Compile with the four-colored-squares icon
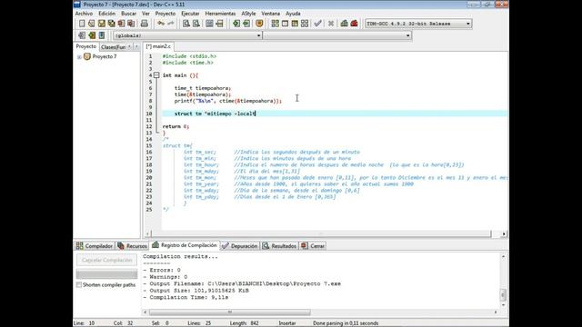Image resolution: width=582 pixels, height=327 pixels. coord(275,24)
